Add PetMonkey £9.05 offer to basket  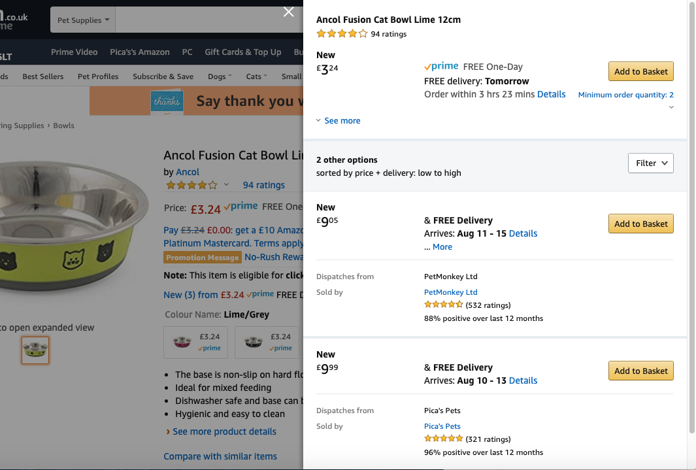coord(640,224)
